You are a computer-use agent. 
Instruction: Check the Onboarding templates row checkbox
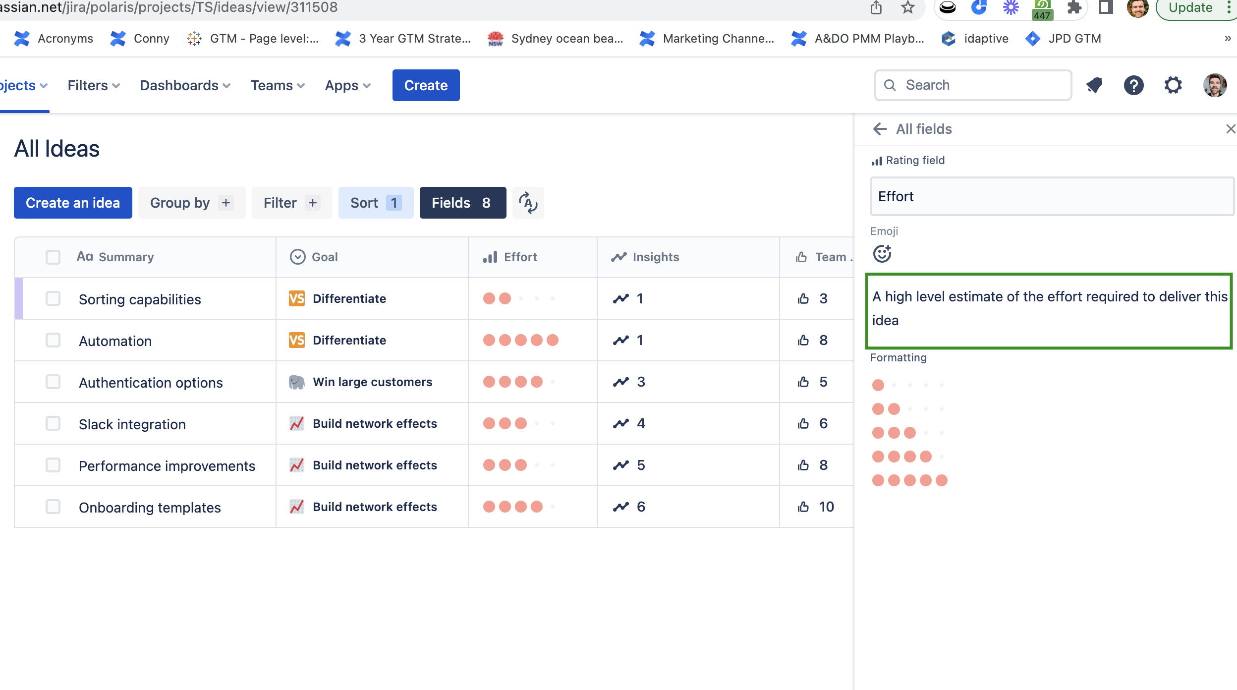(53, 507)
